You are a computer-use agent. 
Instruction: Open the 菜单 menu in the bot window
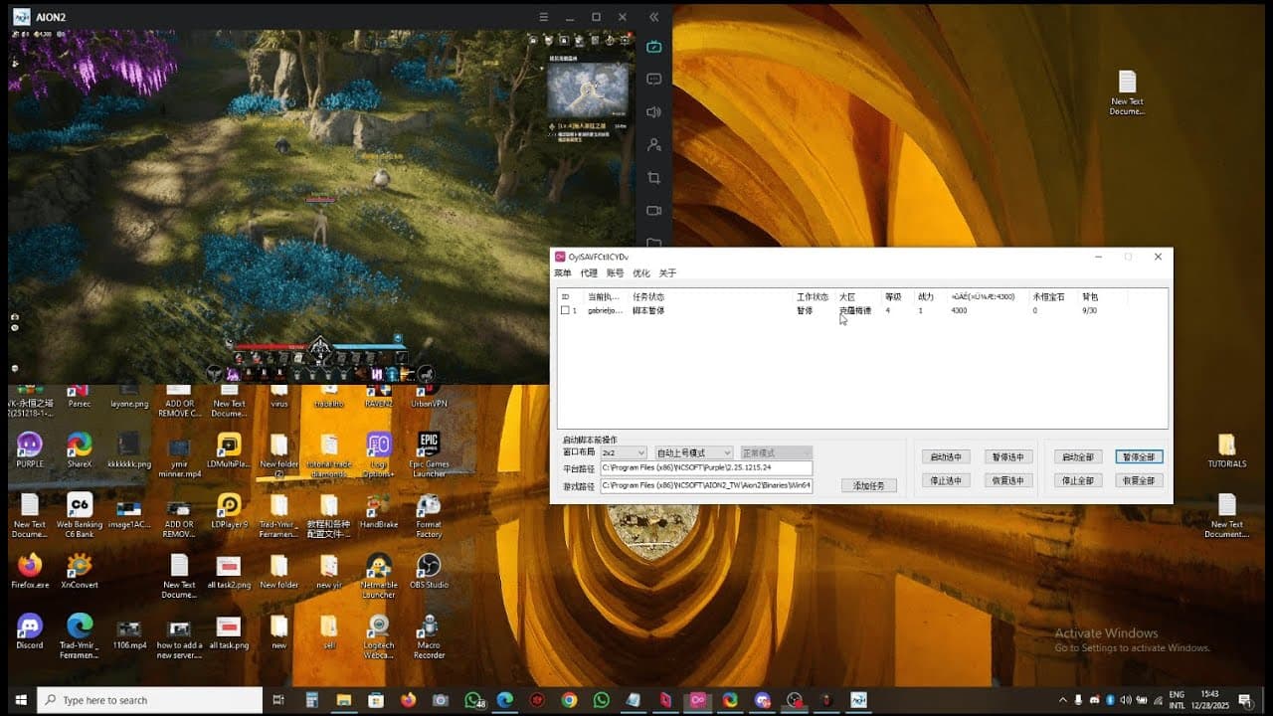(x=563, y=273)
